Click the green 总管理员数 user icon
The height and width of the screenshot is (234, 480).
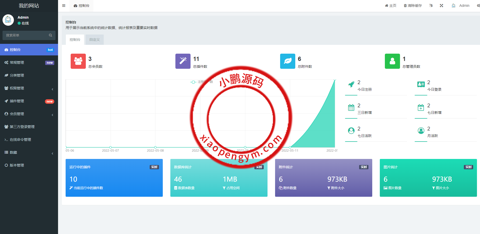point(392,61)
